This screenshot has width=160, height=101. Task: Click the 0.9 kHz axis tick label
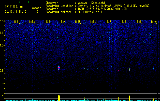click(x=2, y=58)
